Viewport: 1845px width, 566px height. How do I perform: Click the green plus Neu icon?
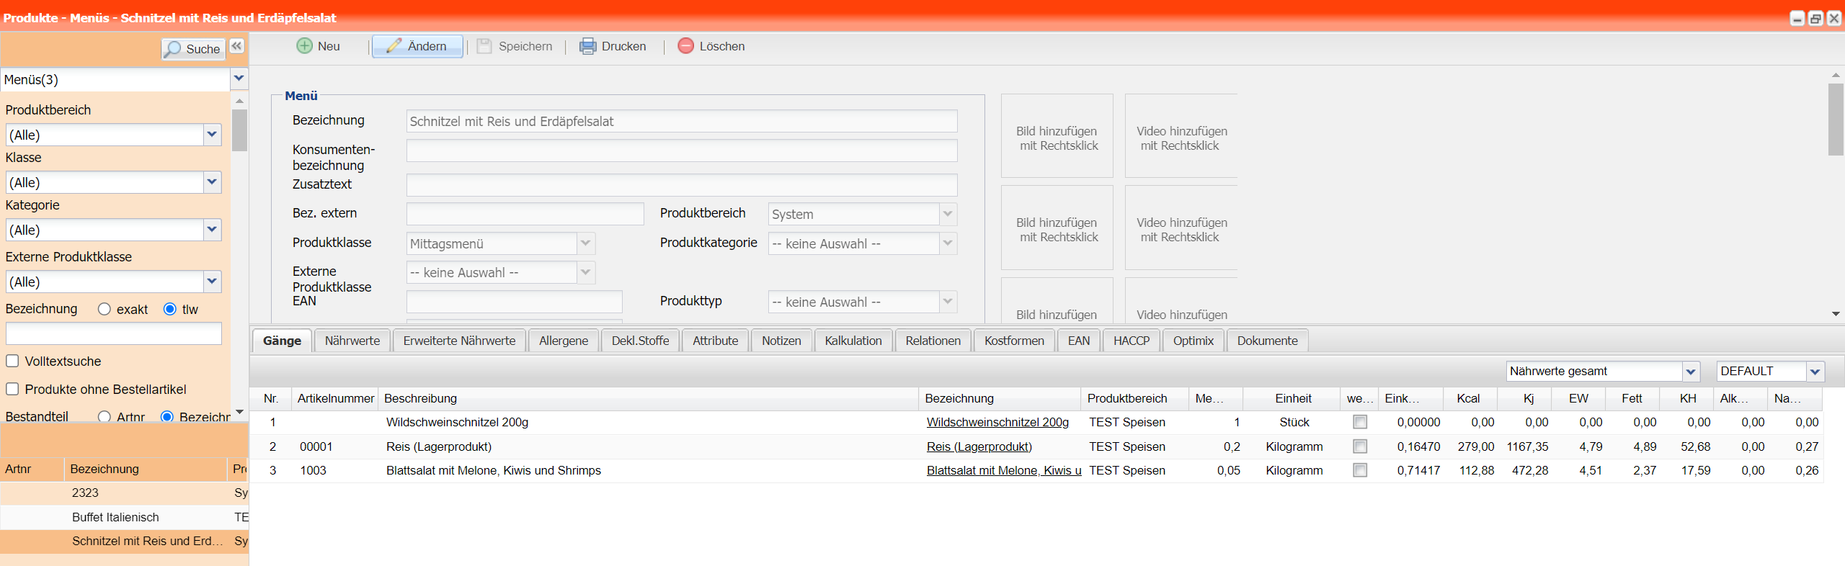point(305,46)
